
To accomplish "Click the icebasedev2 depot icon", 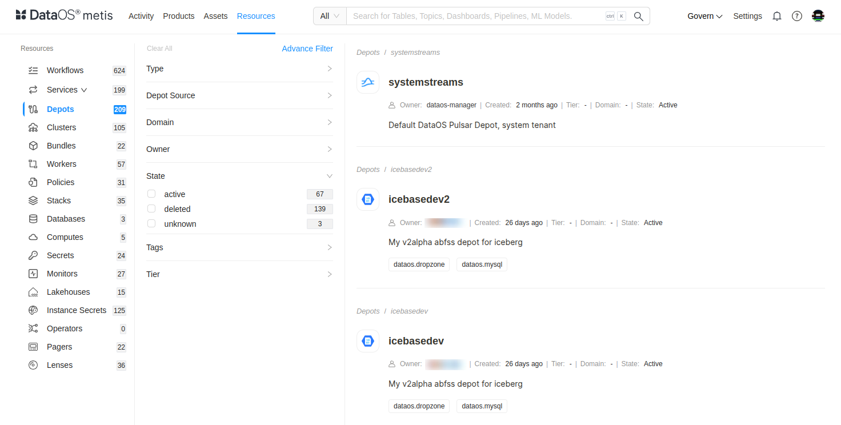I will coord(368,199).
